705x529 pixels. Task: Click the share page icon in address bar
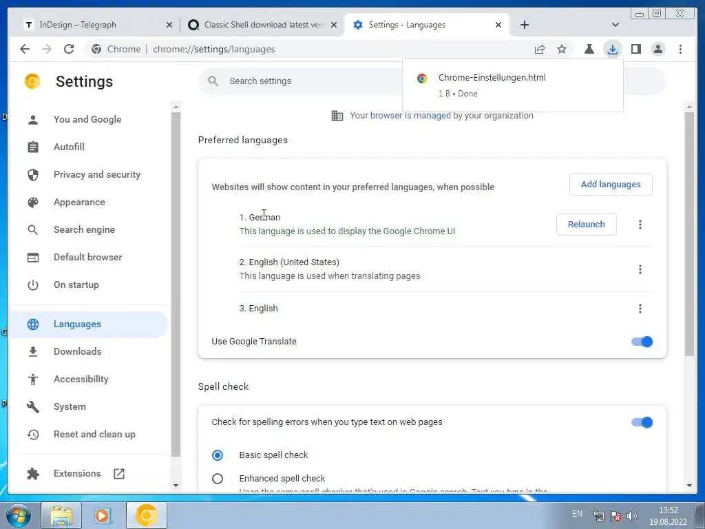[x=540, y=49]
